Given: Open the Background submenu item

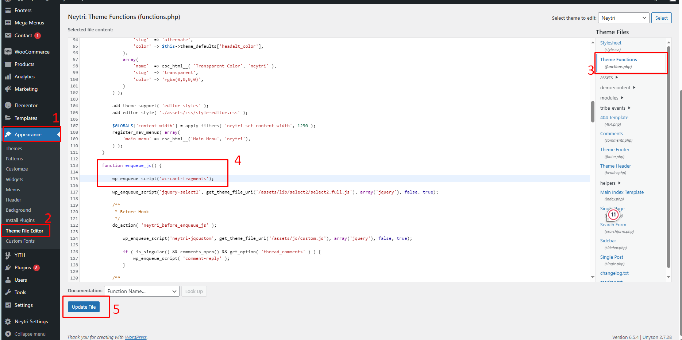Looking at the screenshot, I should click(x=18, y=210).
